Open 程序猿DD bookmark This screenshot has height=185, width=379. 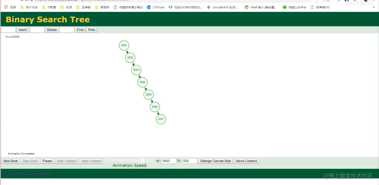click(x=320, y=7)
